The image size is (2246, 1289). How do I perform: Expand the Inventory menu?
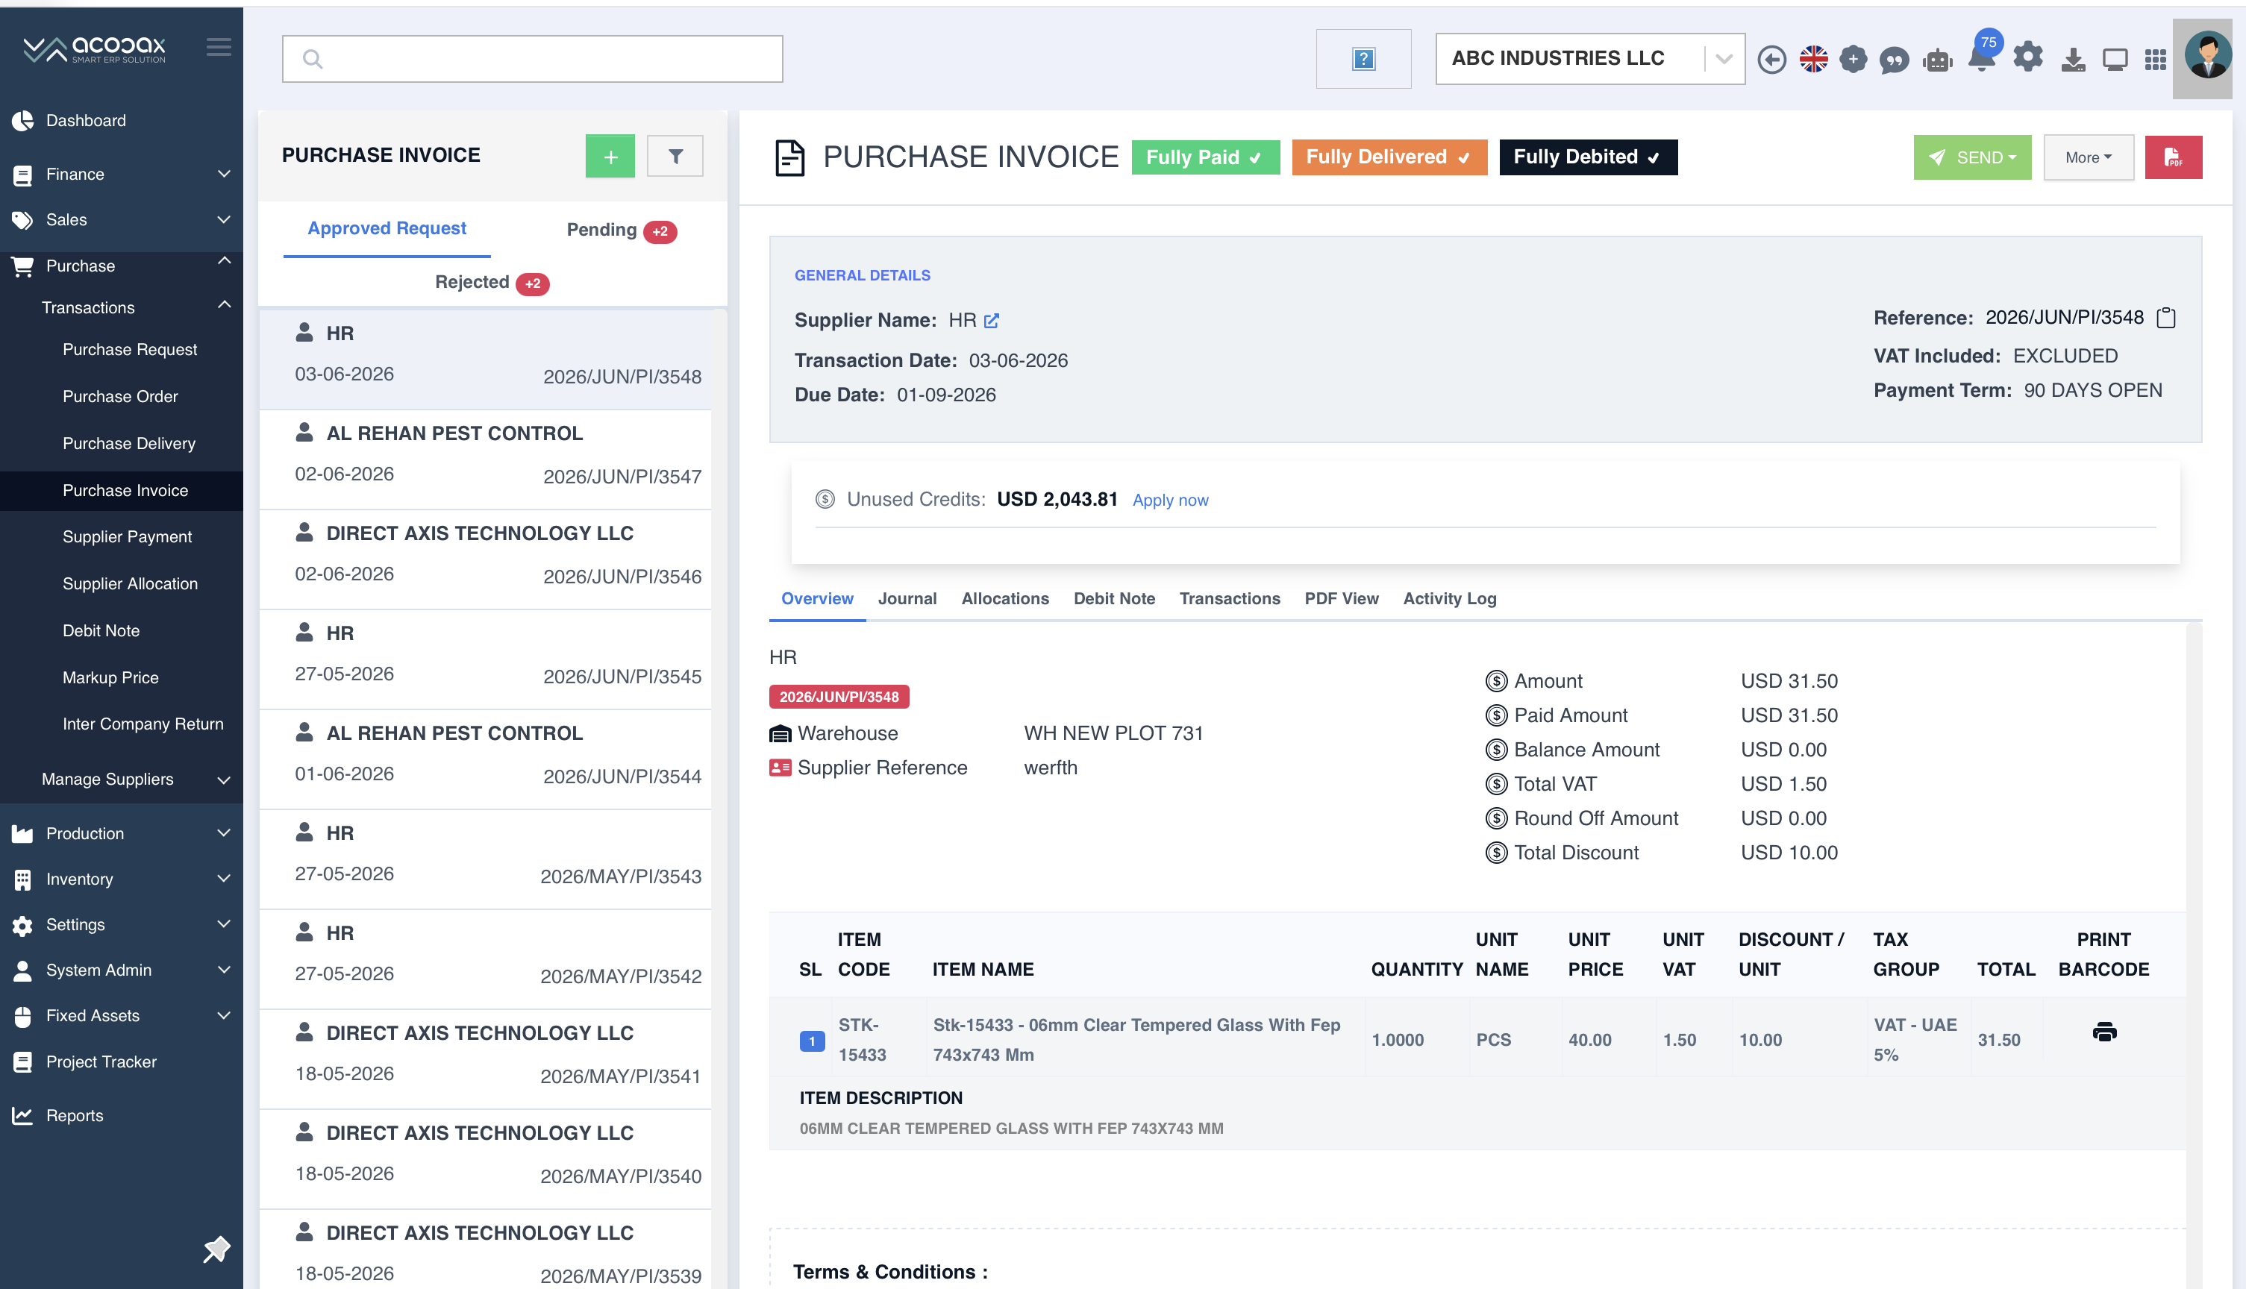point(122,879)
